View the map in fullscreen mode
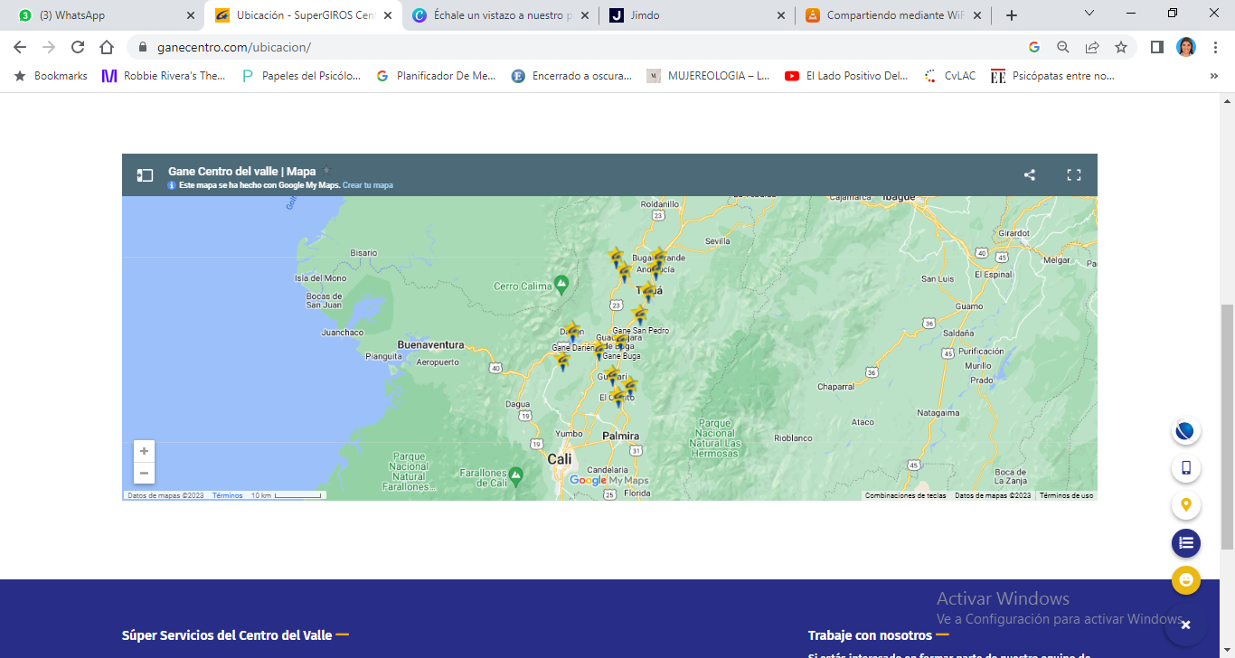This screenshot has height=658, width=1235. [1074, 175]
